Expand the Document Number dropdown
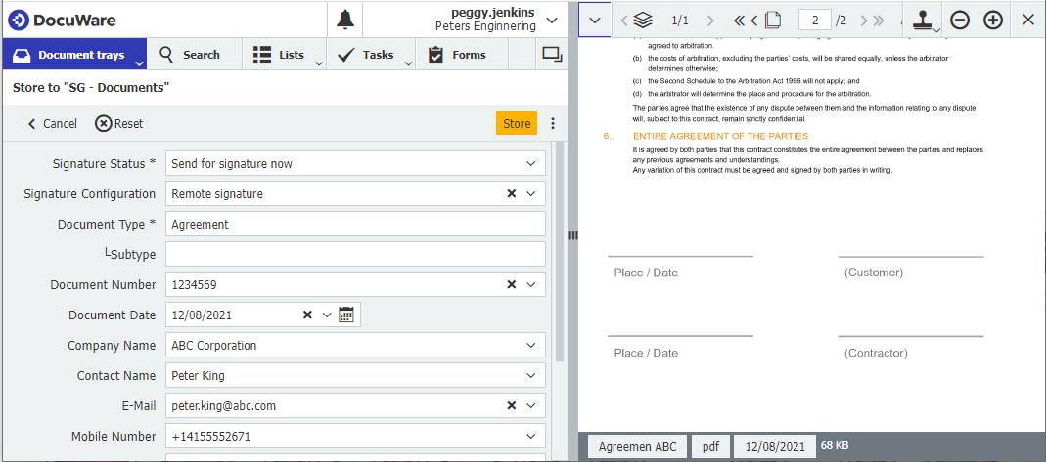 tap(531, 284)
